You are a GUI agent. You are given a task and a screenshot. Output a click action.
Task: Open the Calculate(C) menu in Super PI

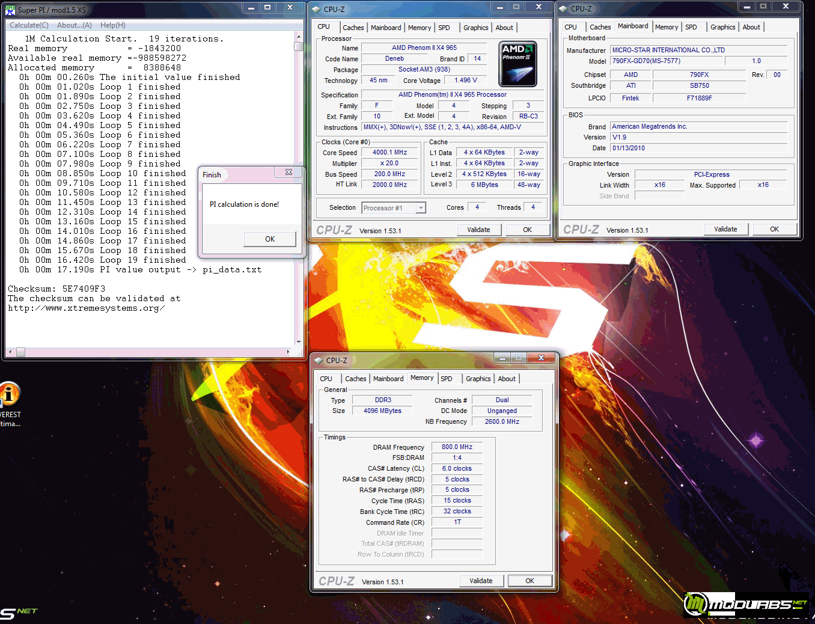click(29, 25)
